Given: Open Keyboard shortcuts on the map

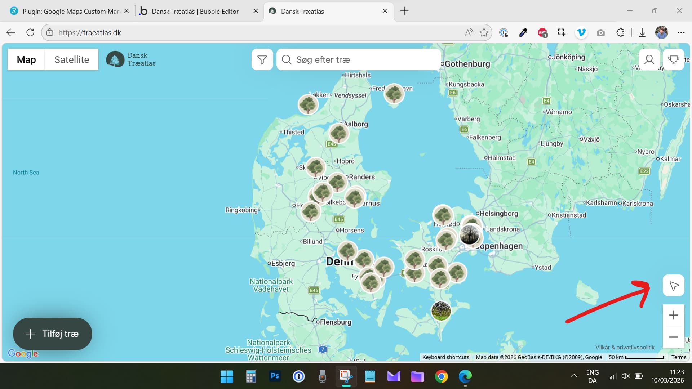Looking at the screenshot, I should click(x=445, y=357).
